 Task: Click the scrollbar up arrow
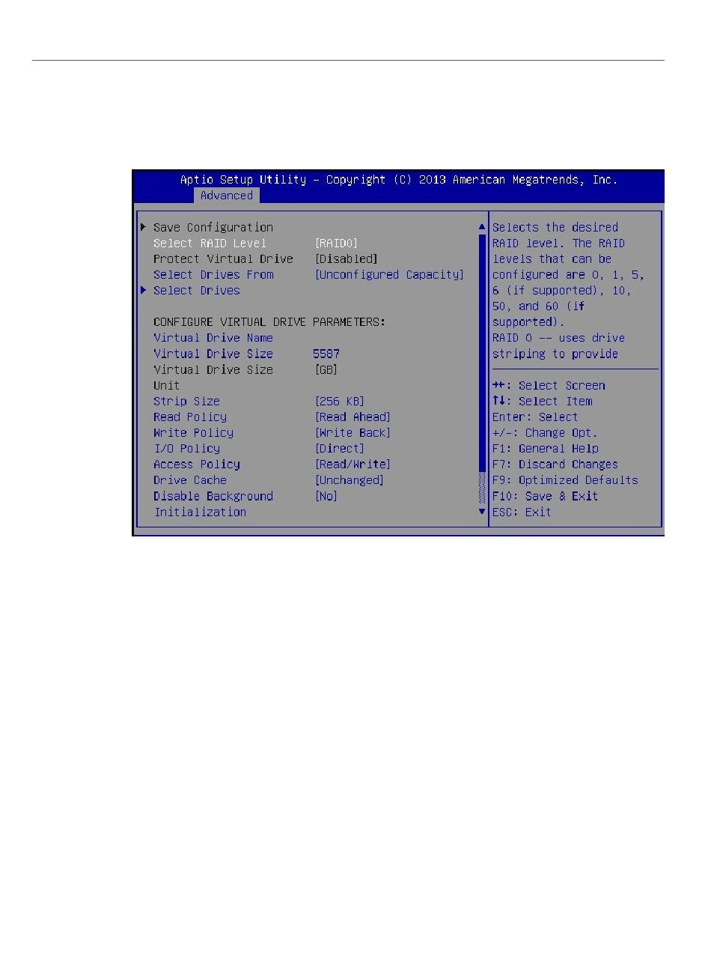[482, 226]
